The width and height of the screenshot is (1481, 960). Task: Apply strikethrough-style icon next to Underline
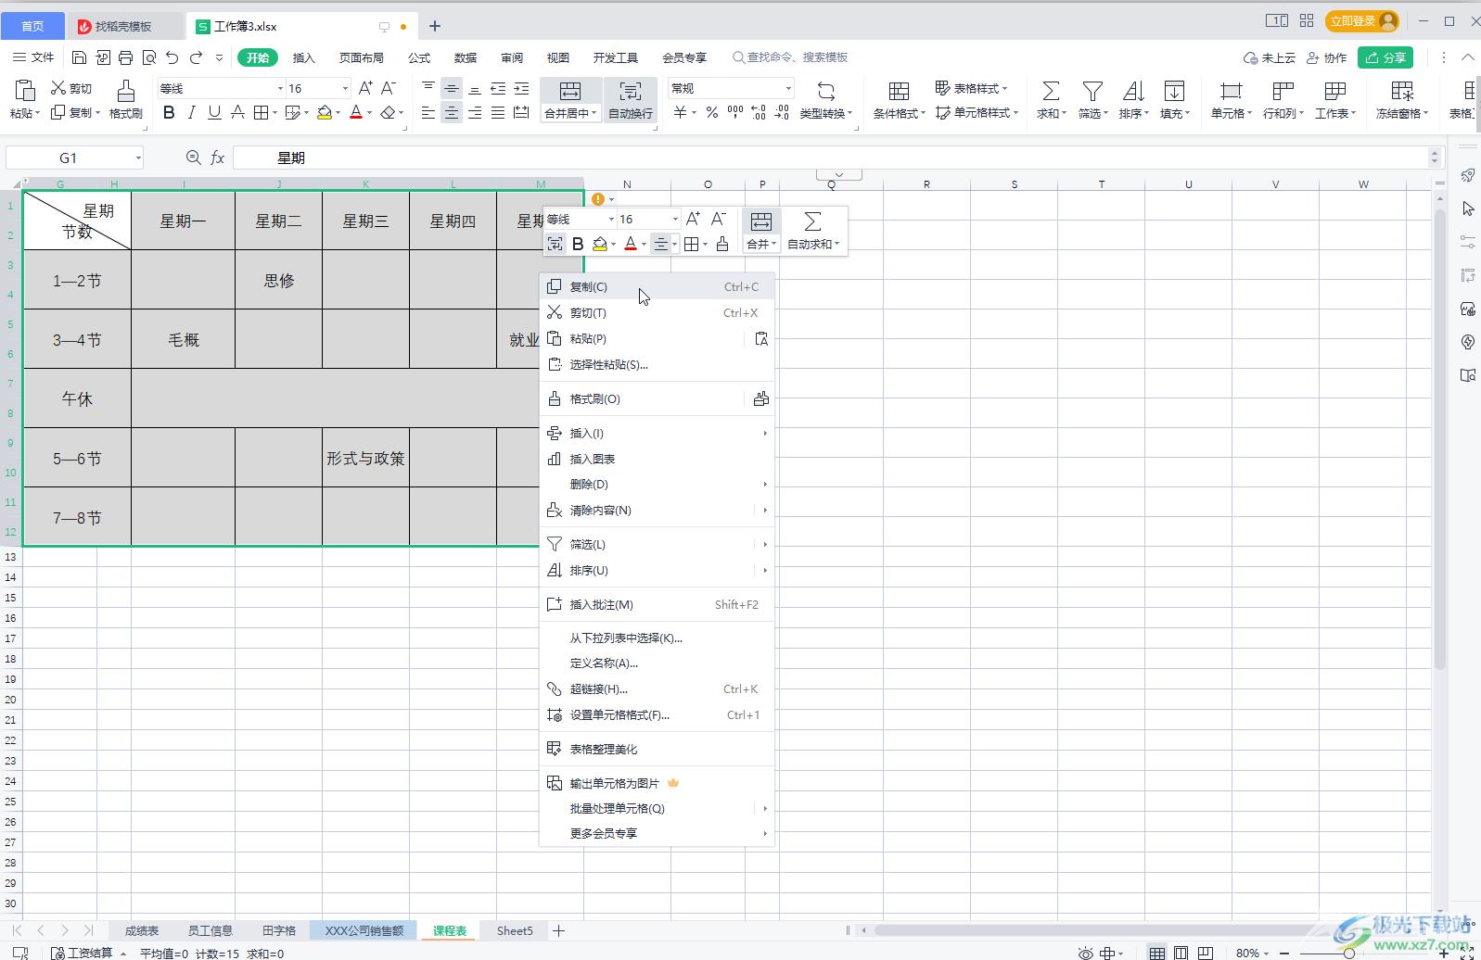click(237, 112)
